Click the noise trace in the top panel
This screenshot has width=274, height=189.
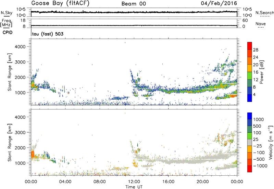point(134,12)
